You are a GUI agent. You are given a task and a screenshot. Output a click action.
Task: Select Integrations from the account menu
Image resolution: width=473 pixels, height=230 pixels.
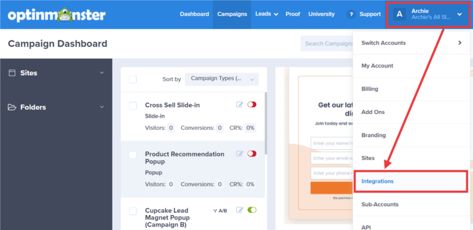tap(411, 181)
